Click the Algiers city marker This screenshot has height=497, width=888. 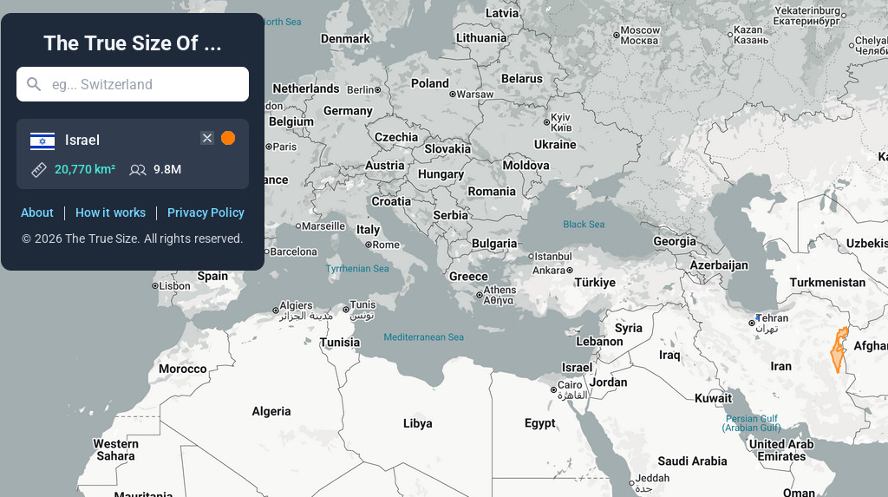coord(275,311)
